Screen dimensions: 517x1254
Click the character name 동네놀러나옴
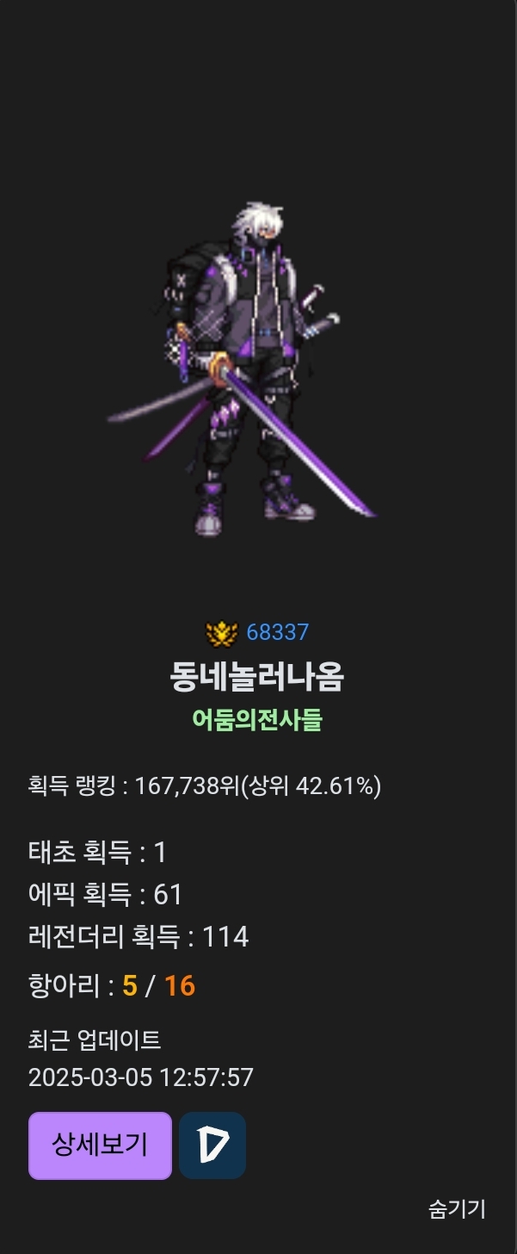click(x=257, y=678)
